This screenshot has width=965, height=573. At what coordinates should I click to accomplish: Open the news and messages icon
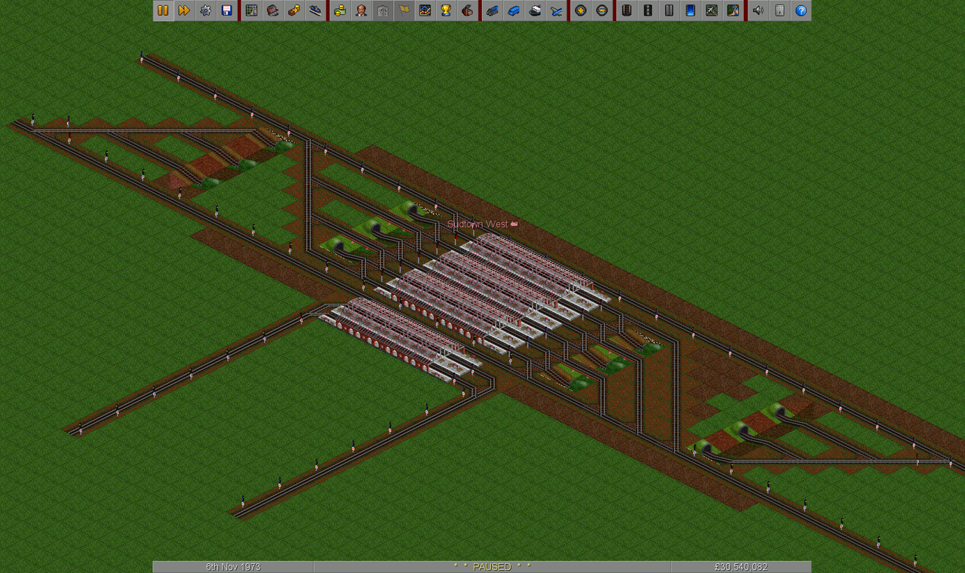point(779,11)
